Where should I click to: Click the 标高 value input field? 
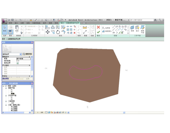23,59
